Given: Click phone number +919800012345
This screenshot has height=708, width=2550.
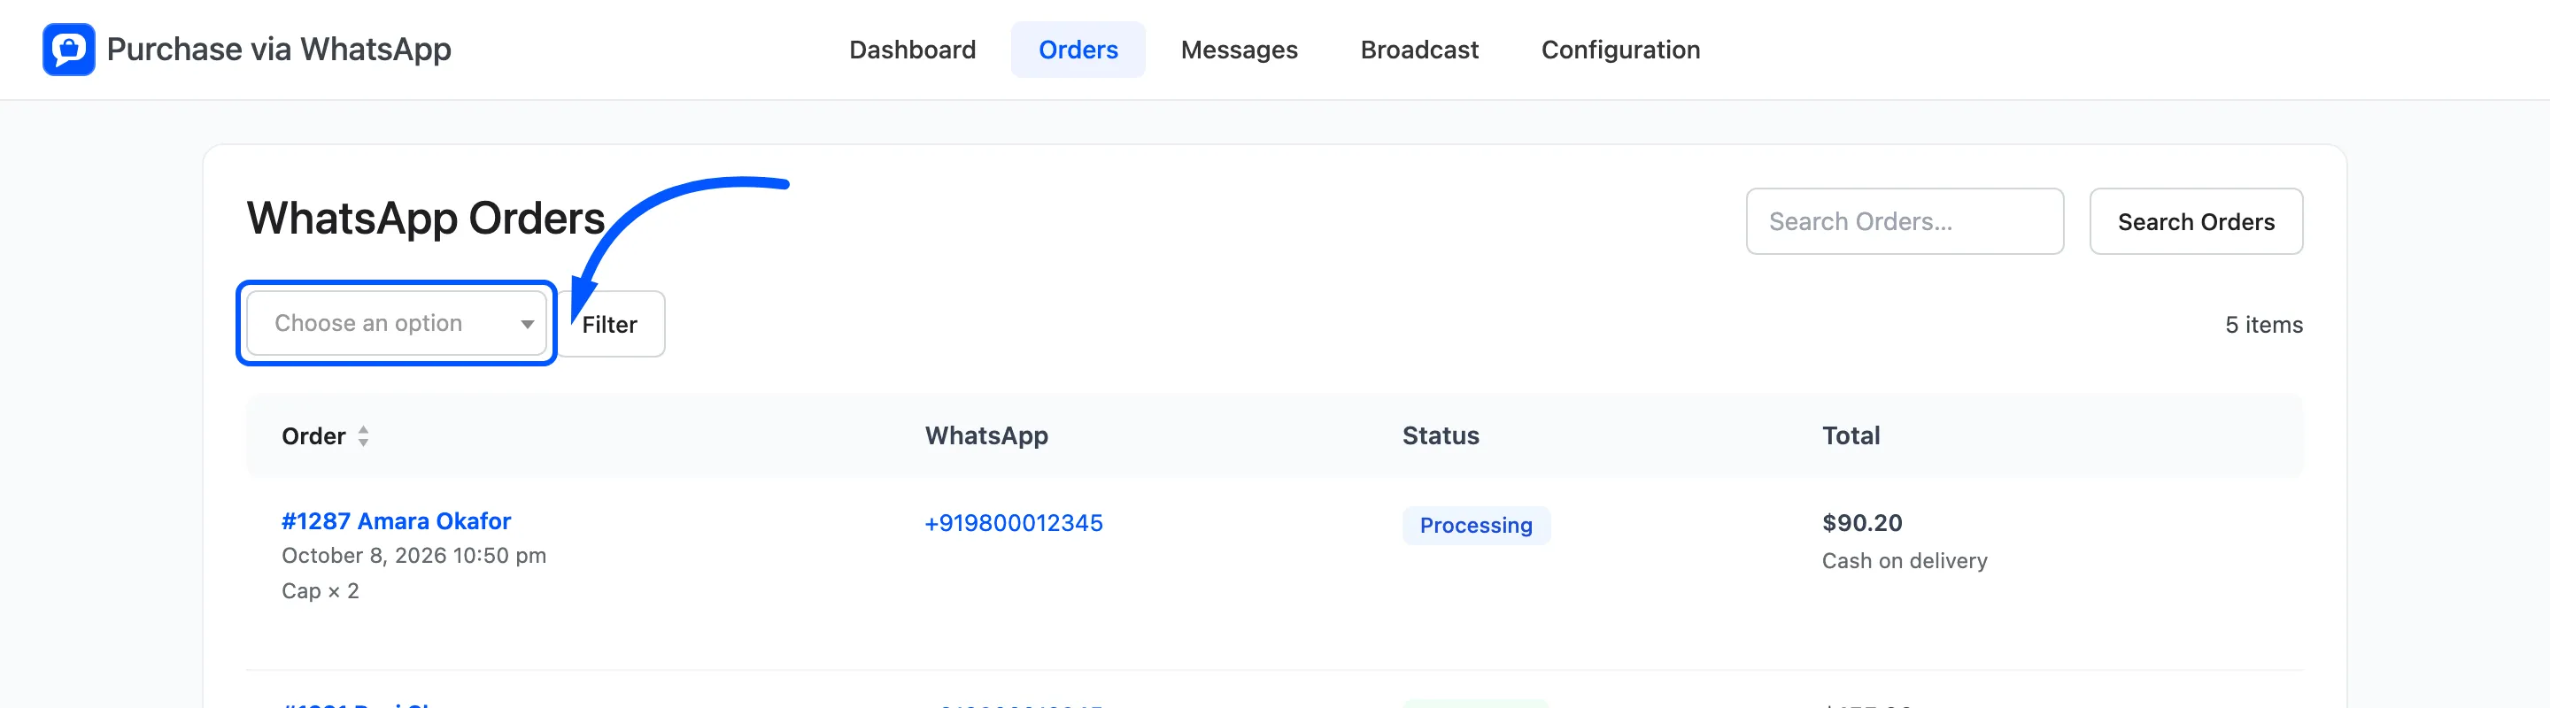Looking at the screenshot, I should (1013, 522).
